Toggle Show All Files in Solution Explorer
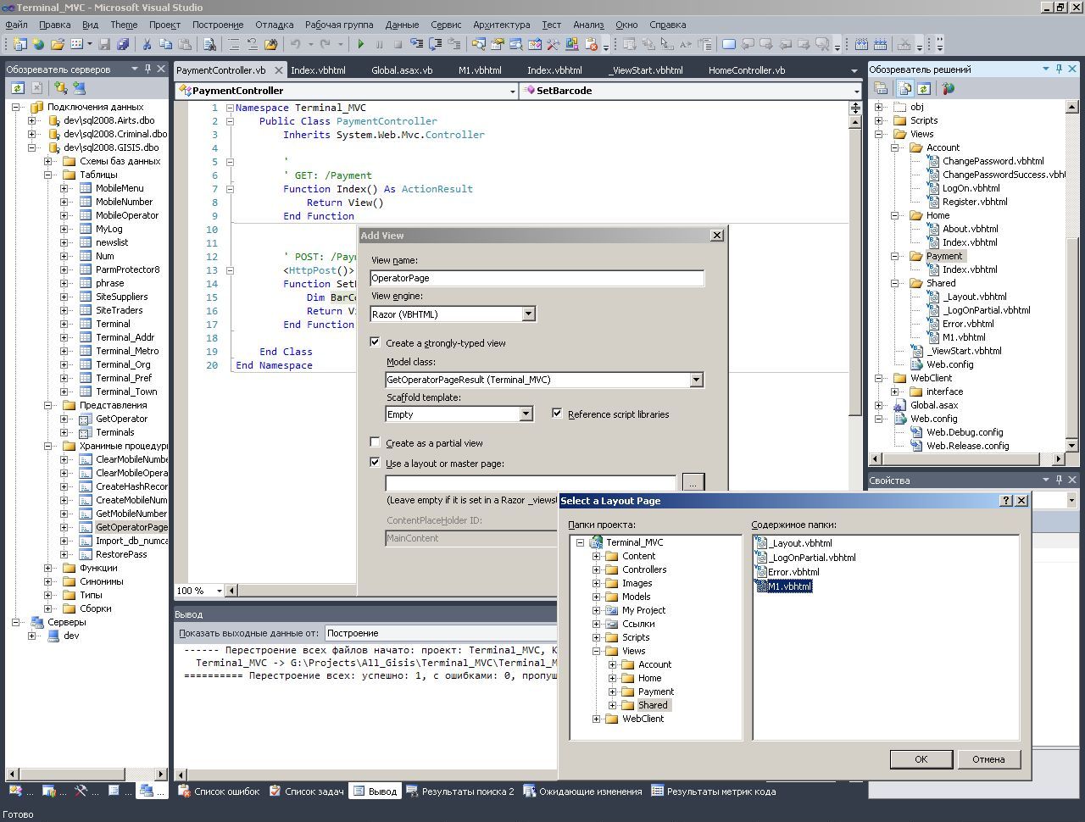 [904, 88]
